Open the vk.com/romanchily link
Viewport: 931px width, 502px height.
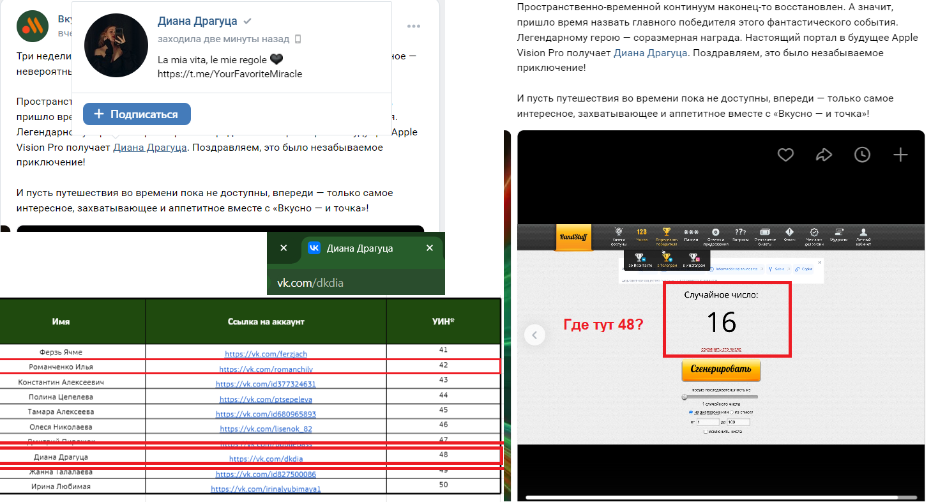pyautogui.click(x=266, y=369)
